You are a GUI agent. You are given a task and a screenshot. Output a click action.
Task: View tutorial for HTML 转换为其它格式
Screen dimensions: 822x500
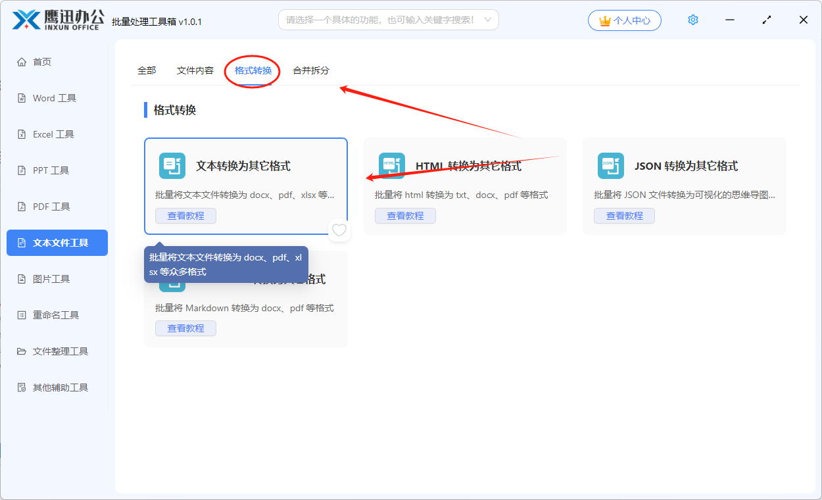[x=405, y=216]
